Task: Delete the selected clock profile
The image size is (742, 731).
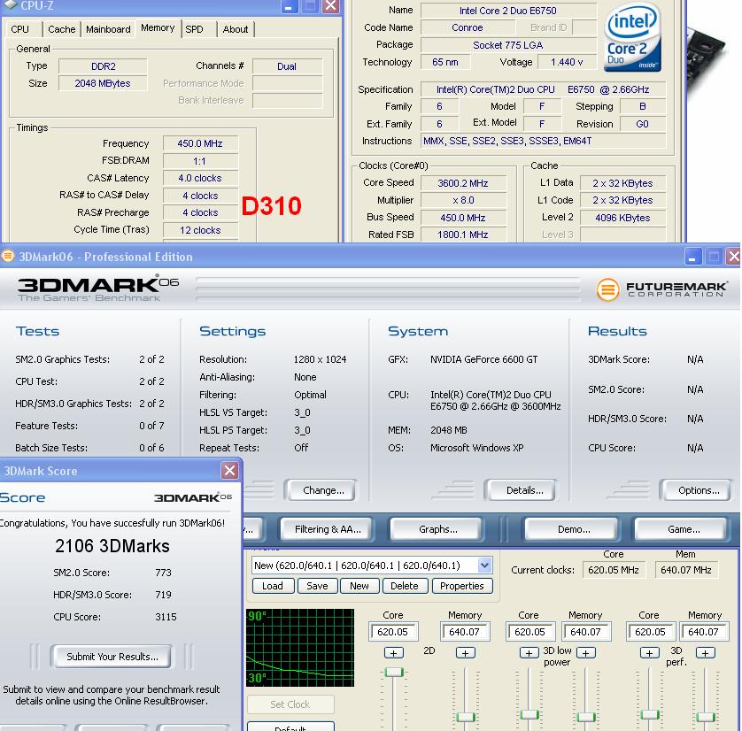Action: [x=405, y=586]
